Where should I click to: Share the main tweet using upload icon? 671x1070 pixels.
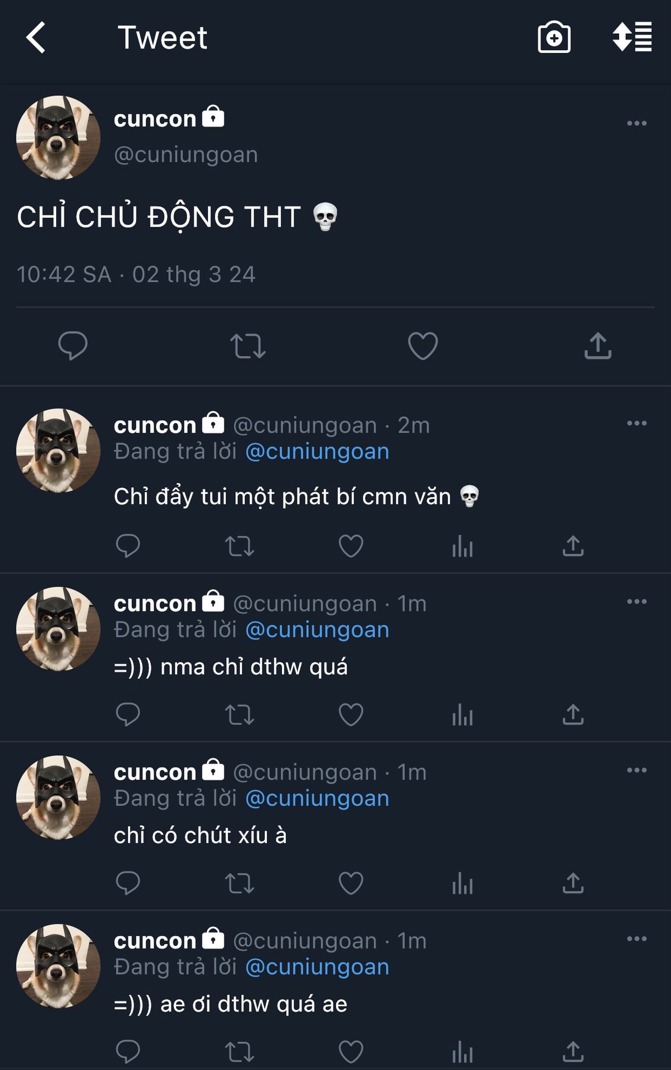point(598,346)
